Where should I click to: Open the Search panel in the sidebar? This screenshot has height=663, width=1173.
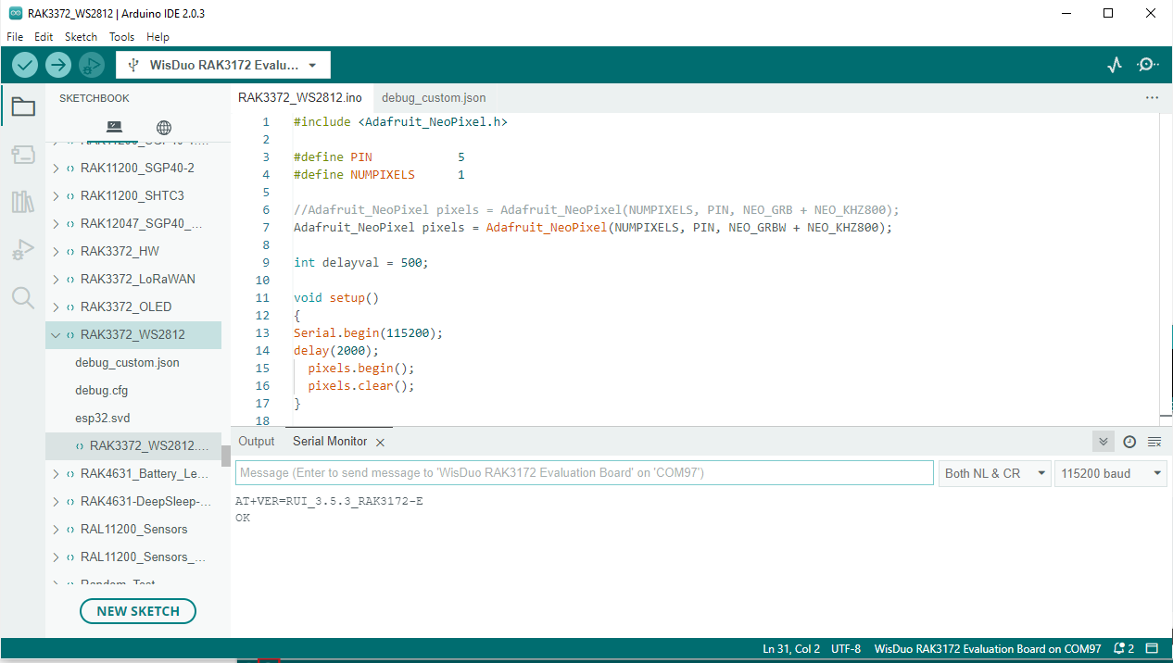23,297
